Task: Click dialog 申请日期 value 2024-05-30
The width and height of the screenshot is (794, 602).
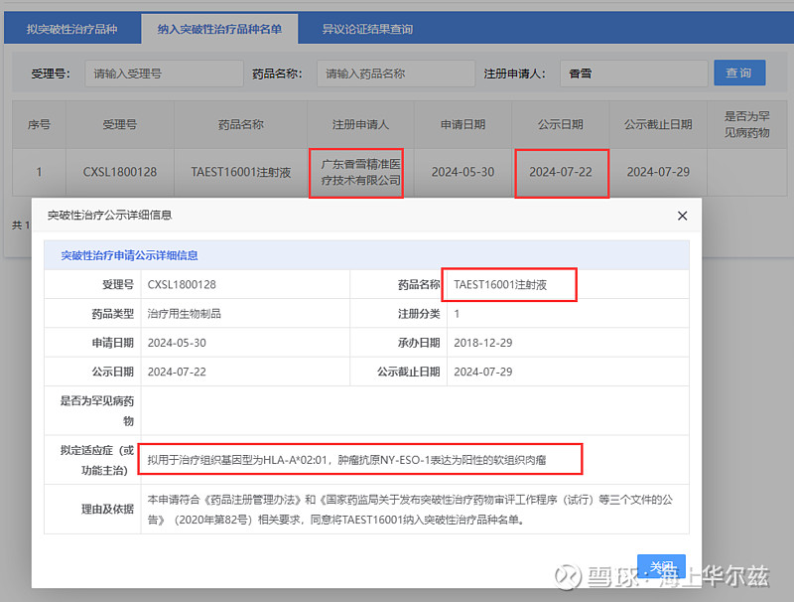Action: point(177,343)
